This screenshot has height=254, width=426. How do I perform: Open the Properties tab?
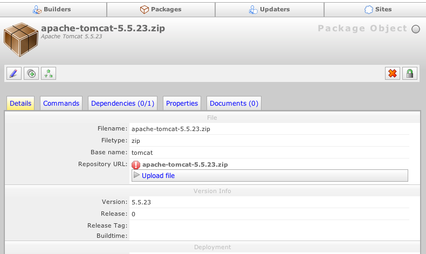coord(182,103)
